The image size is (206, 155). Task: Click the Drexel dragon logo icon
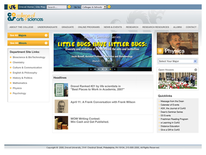pyautogui.click(x=12, y=7)
